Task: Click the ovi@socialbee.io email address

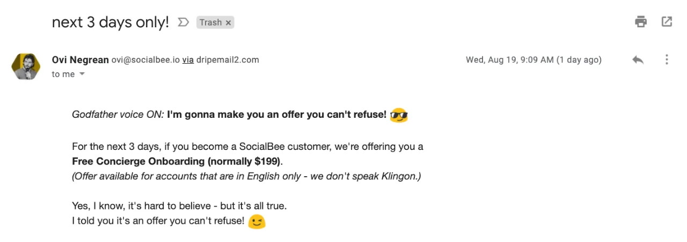Action: coord(145,60)
